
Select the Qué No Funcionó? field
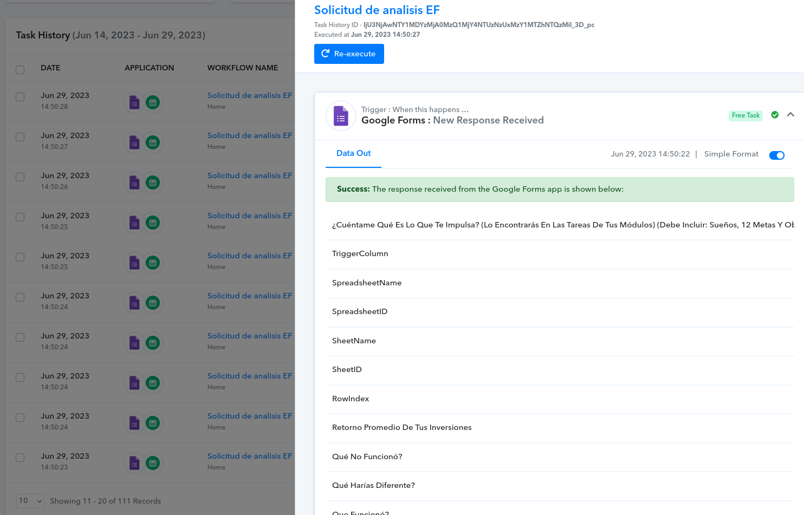coord(560,457)
